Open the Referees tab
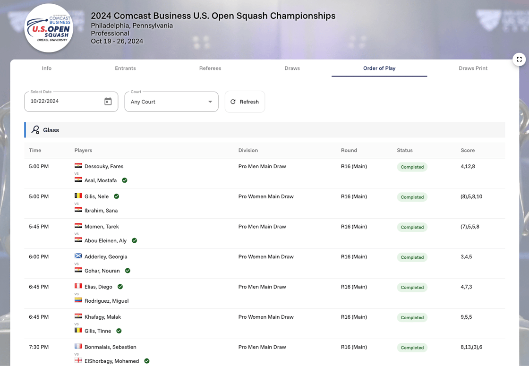Image resolution: width=529 pixels, height=366 pixels. pos(210,68)
